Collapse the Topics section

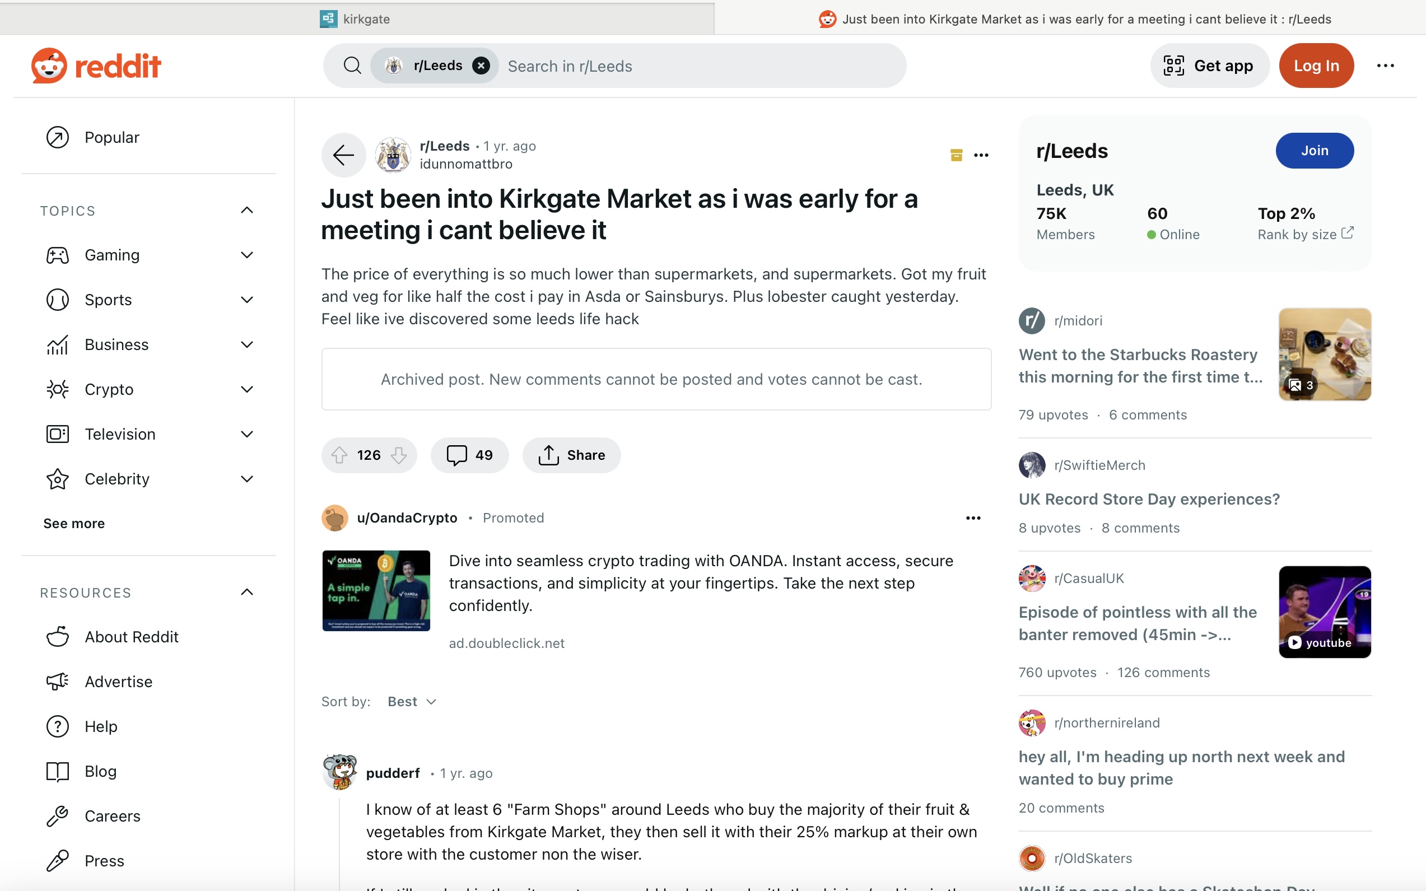[247, 211]
